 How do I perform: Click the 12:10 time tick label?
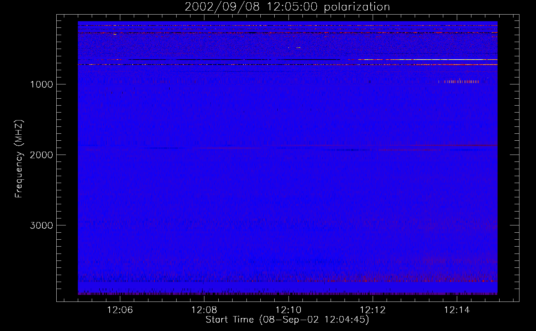289,310
